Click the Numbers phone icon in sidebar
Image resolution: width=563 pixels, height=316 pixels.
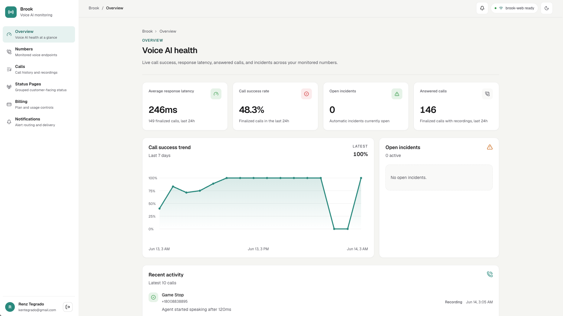click(9, 52)
